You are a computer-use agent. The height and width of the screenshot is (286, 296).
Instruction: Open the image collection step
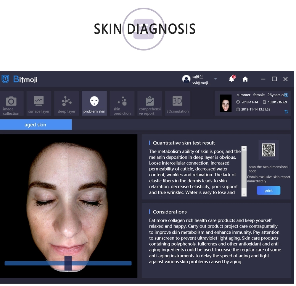point(11,103)
